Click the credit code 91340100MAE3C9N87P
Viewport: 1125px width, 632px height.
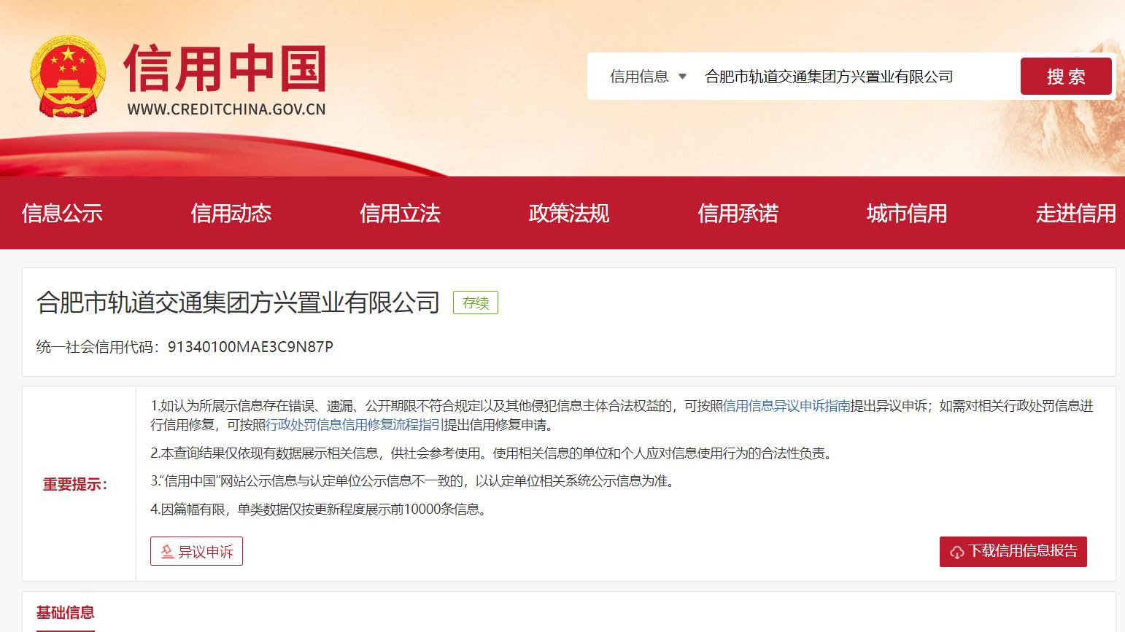pos(250,347)
